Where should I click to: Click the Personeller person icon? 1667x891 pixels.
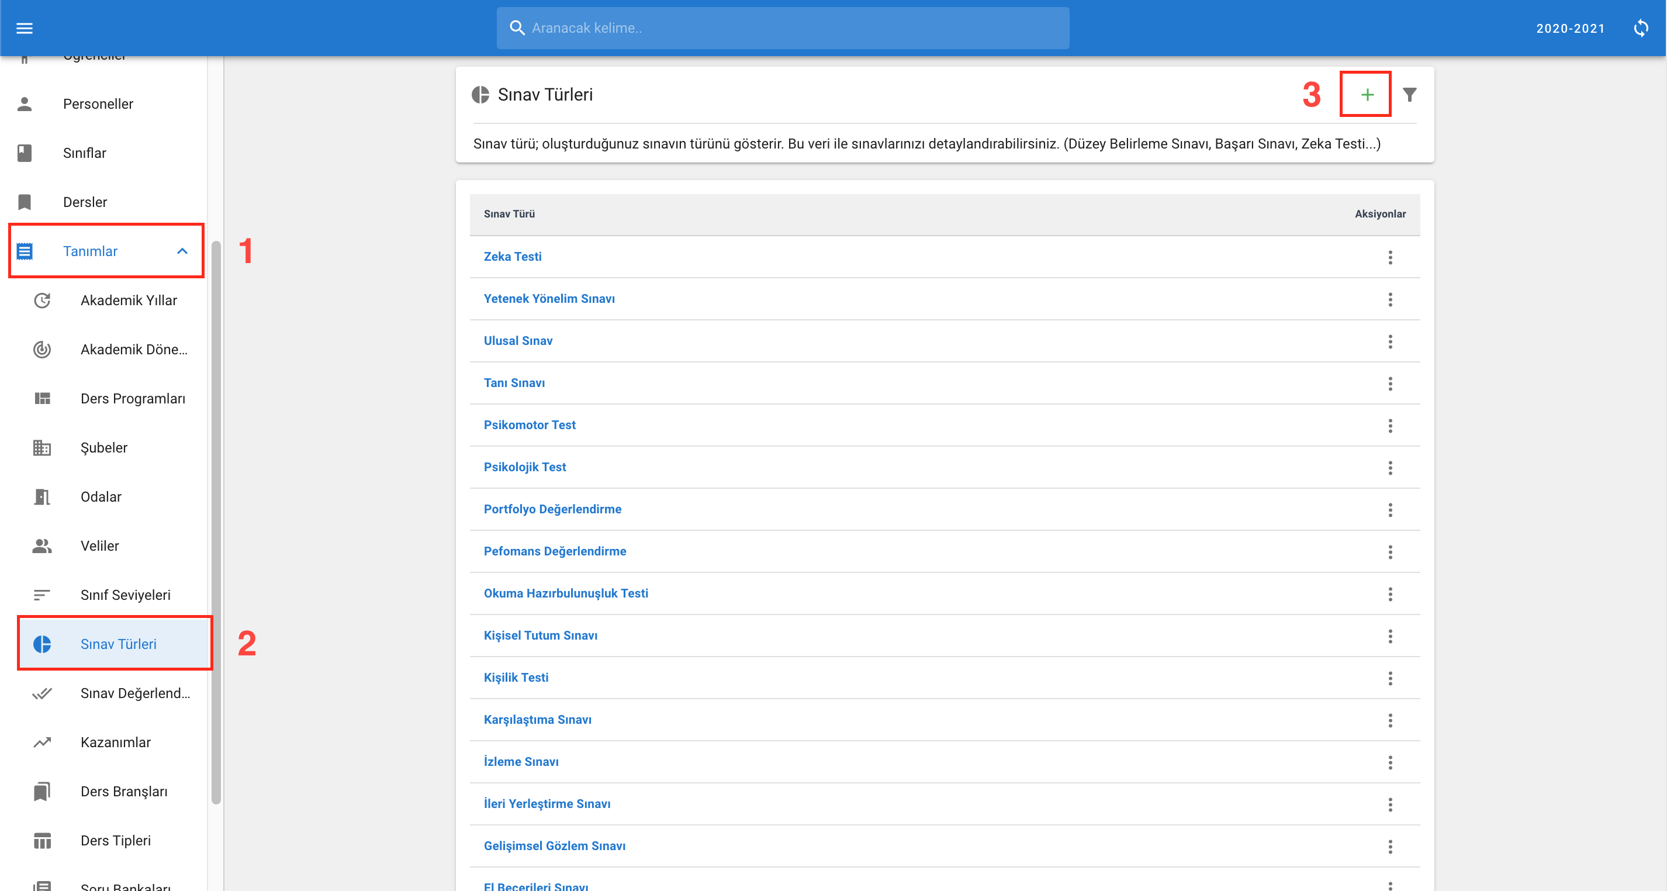click(x=25, y=103)
